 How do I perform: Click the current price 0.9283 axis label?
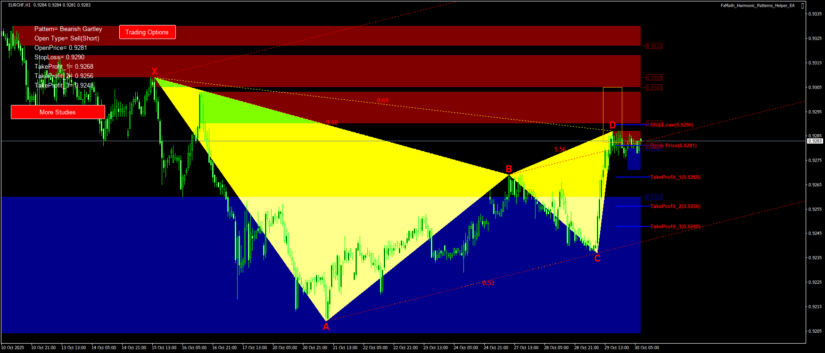pyautogui.click(x=815, y=141)
